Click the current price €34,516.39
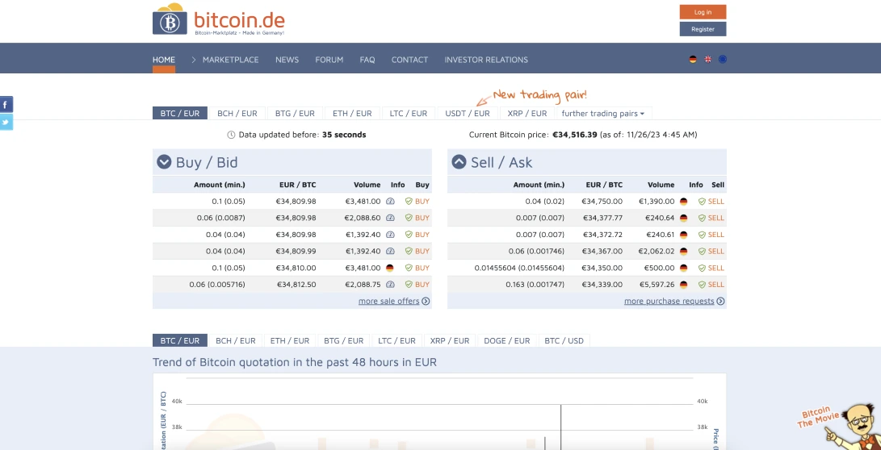Viewport: 881px width, 450px height. (575, 135)
